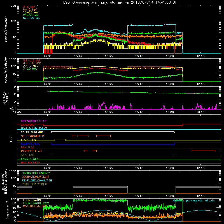Viewport: 224px width, 224px height.
Task: Click the DECIMATION_ENERGY legend entry
Action: (36, 173)
